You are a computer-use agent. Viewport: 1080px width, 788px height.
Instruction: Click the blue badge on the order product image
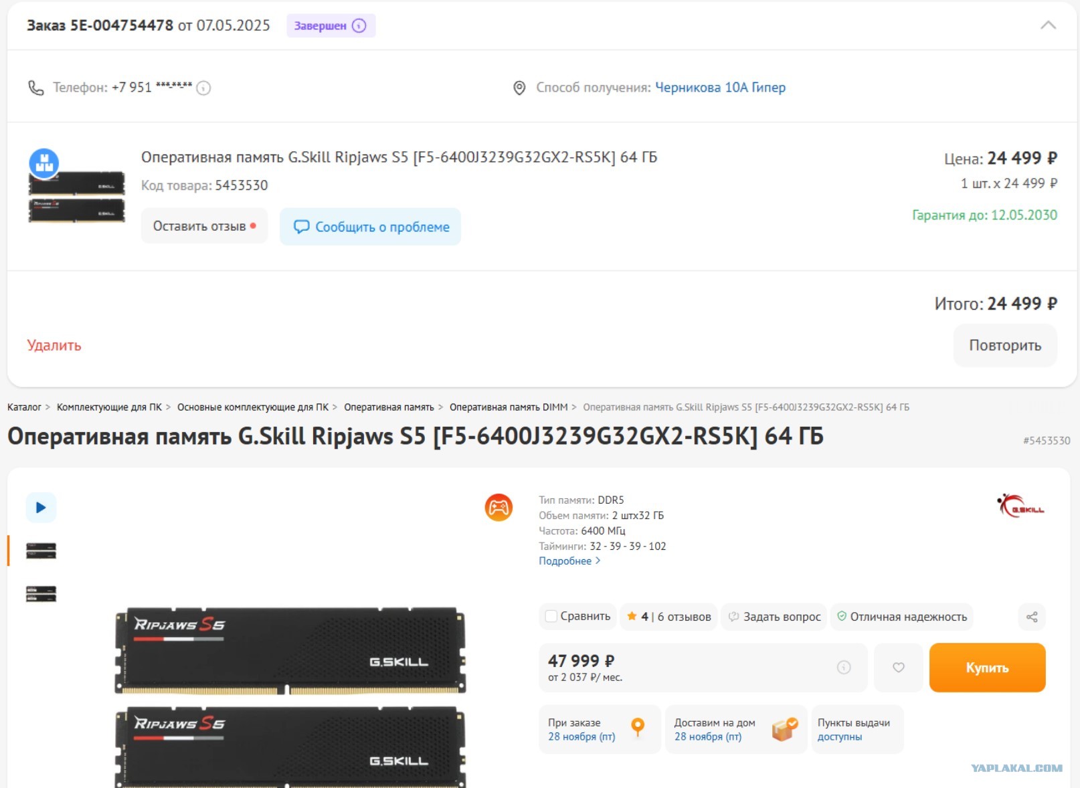[44, 163]
